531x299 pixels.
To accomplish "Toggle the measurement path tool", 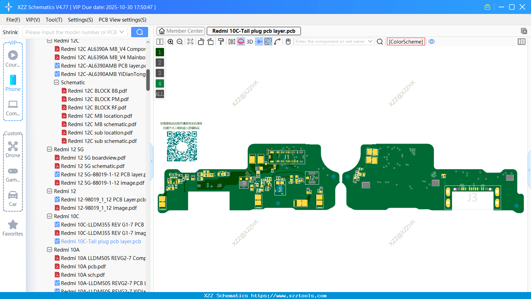I will (278, 41).
